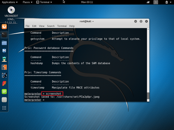The height and width of the screenshot is (130, 174).
Task: Open the Files folder dock icon
Action: tap(4, 43)
